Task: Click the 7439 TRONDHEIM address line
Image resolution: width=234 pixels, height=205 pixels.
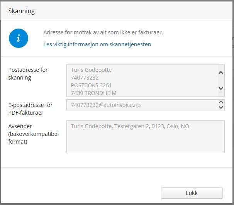Action: point(93,93)
